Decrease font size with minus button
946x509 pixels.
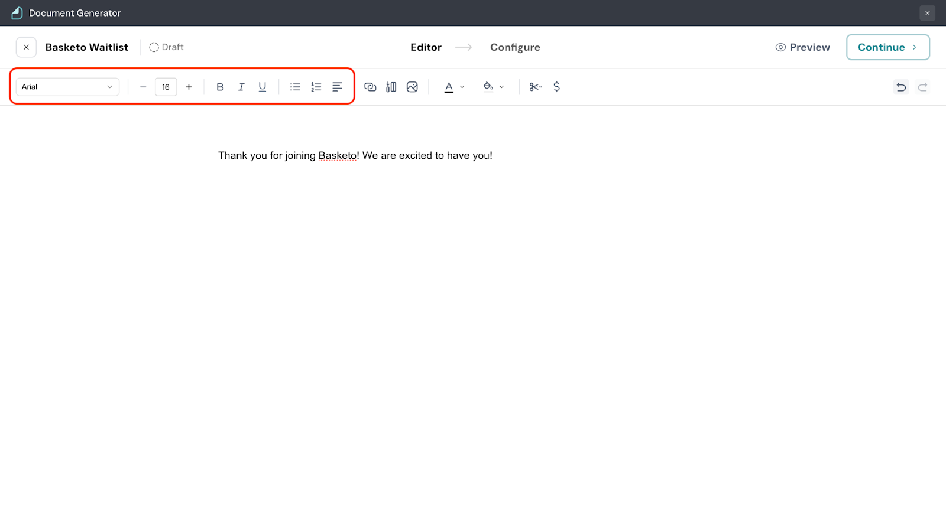[143, 87]
